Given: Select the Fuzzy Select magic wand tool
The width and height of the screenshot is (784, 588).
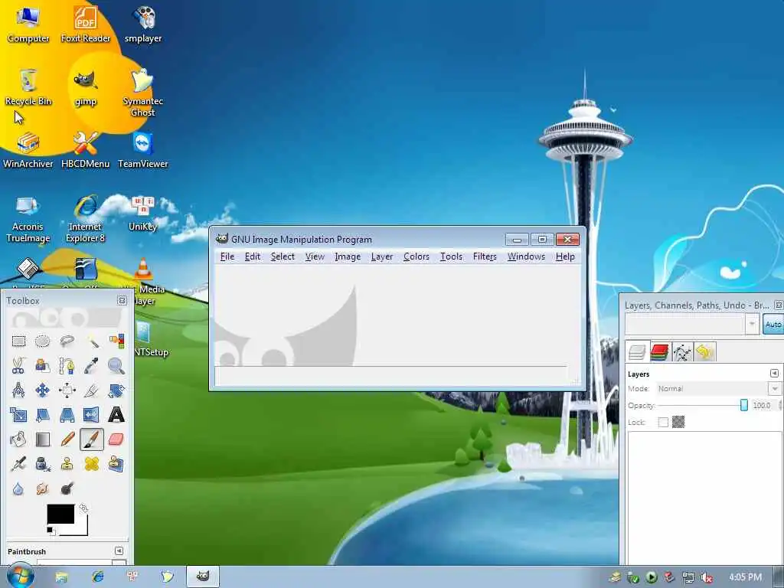Looking at the screenshot, I should 92,341.
